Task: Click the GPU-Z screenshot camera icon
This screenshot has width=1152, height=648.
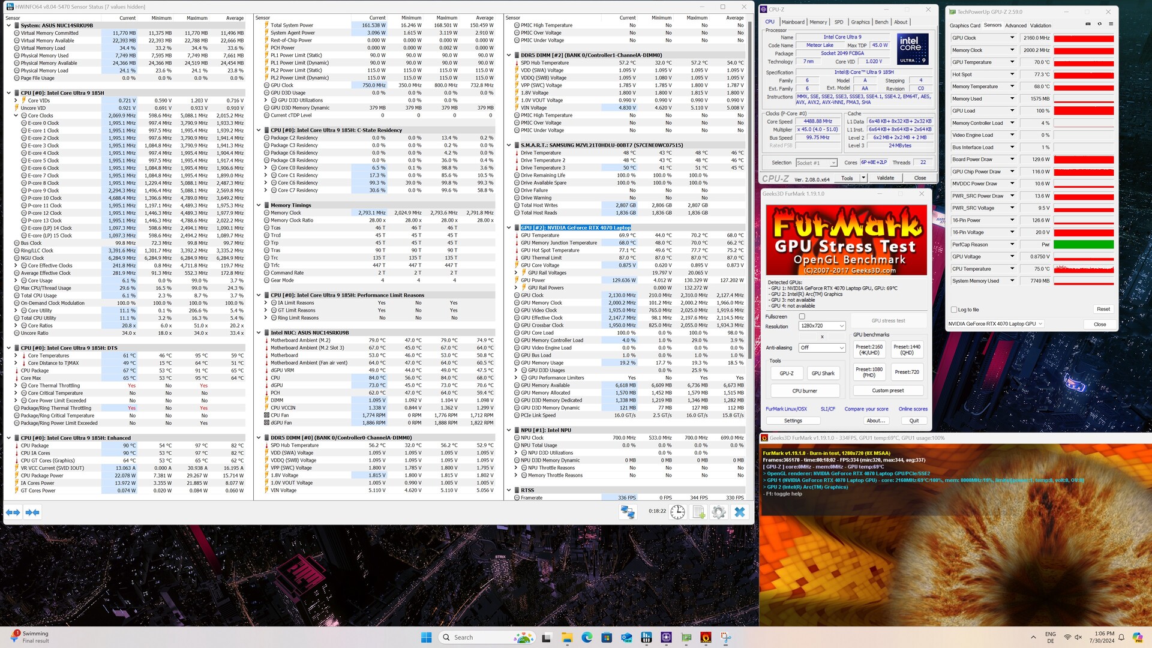Action: point(1088,25)
